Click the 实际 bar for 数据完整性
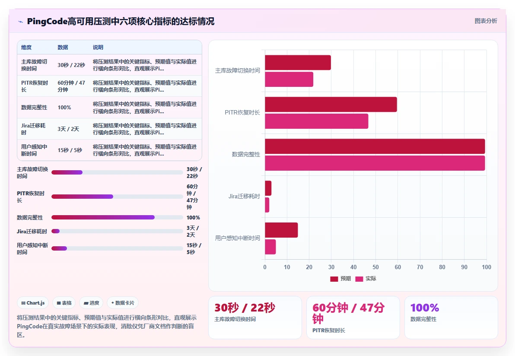Image resolution: width=515 pixels, height=356 pixels. (375, 163)
